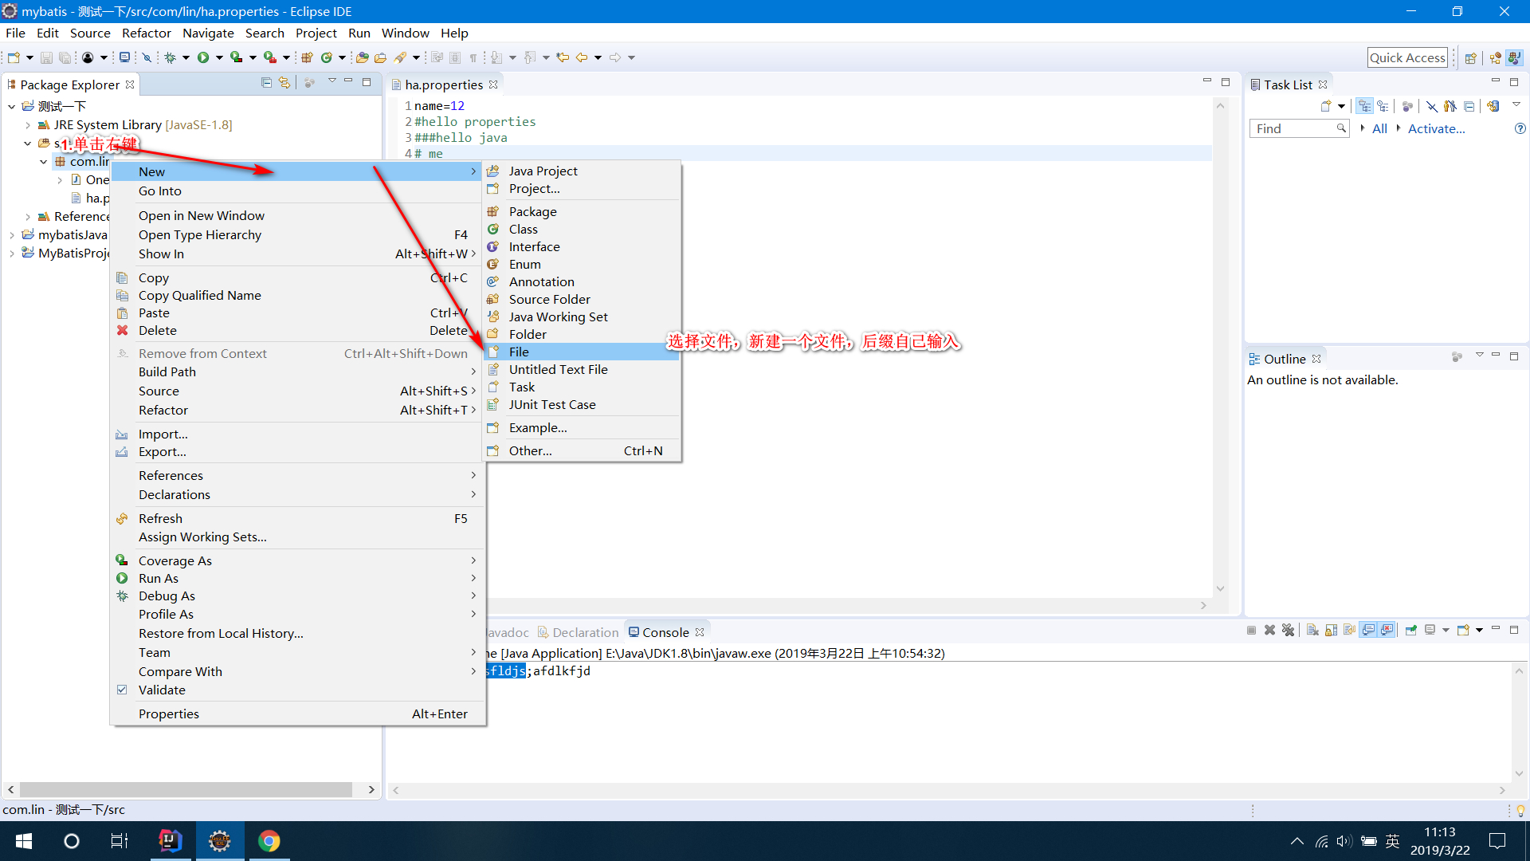Click the Pin Console icon

click(x=1410, y=631)
